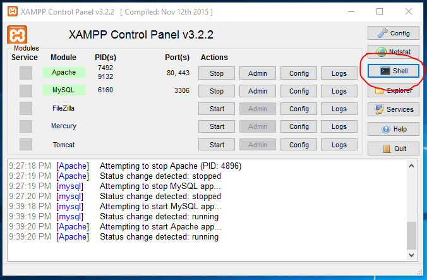The image size is (427, 280).
Task: Launch Netstat with the globe icon
Action: point(394,51)
